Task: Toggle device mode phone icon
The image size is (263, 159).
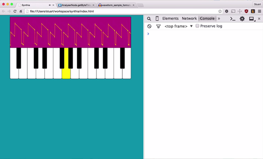Action: click(x=157, y=18)
